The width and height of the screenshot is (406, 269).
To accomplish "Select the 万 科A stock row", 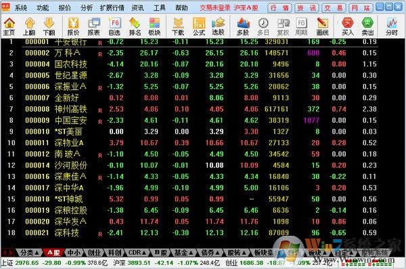I will coord(189,53).
